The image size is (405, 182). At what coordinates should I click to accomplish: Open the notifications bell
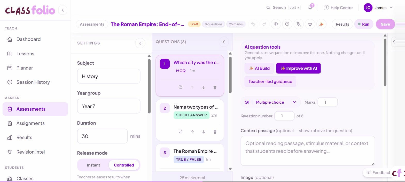coord(310,7)
